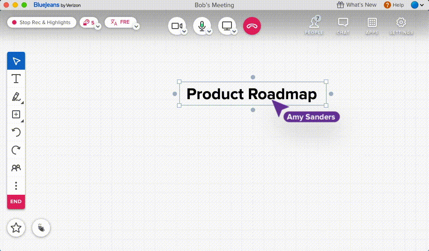Click the left connector dot beside text box
Image resolution: width=429 pixels, height=251 pixels.
point(175,94)
